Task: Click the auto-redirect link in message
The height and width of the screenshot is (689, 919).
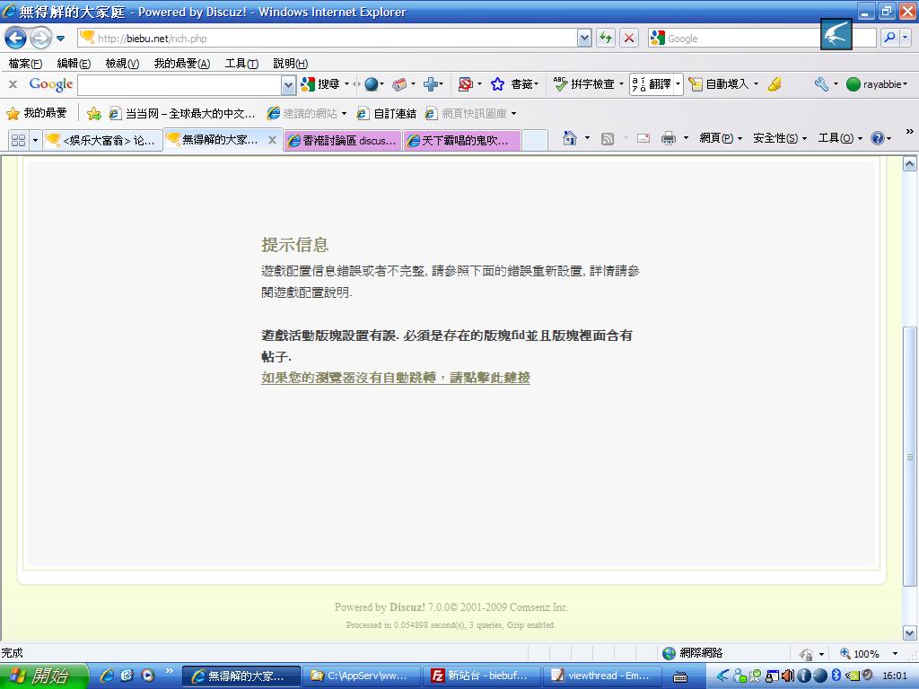Action: 395,378
